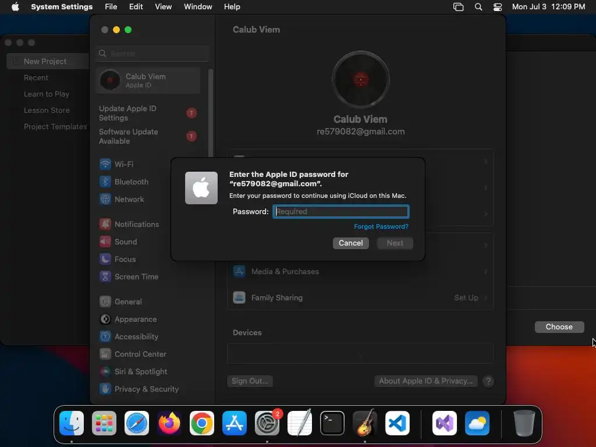
Task: Open Control Center settings in sidebar
Action: [x=133, y=354]
